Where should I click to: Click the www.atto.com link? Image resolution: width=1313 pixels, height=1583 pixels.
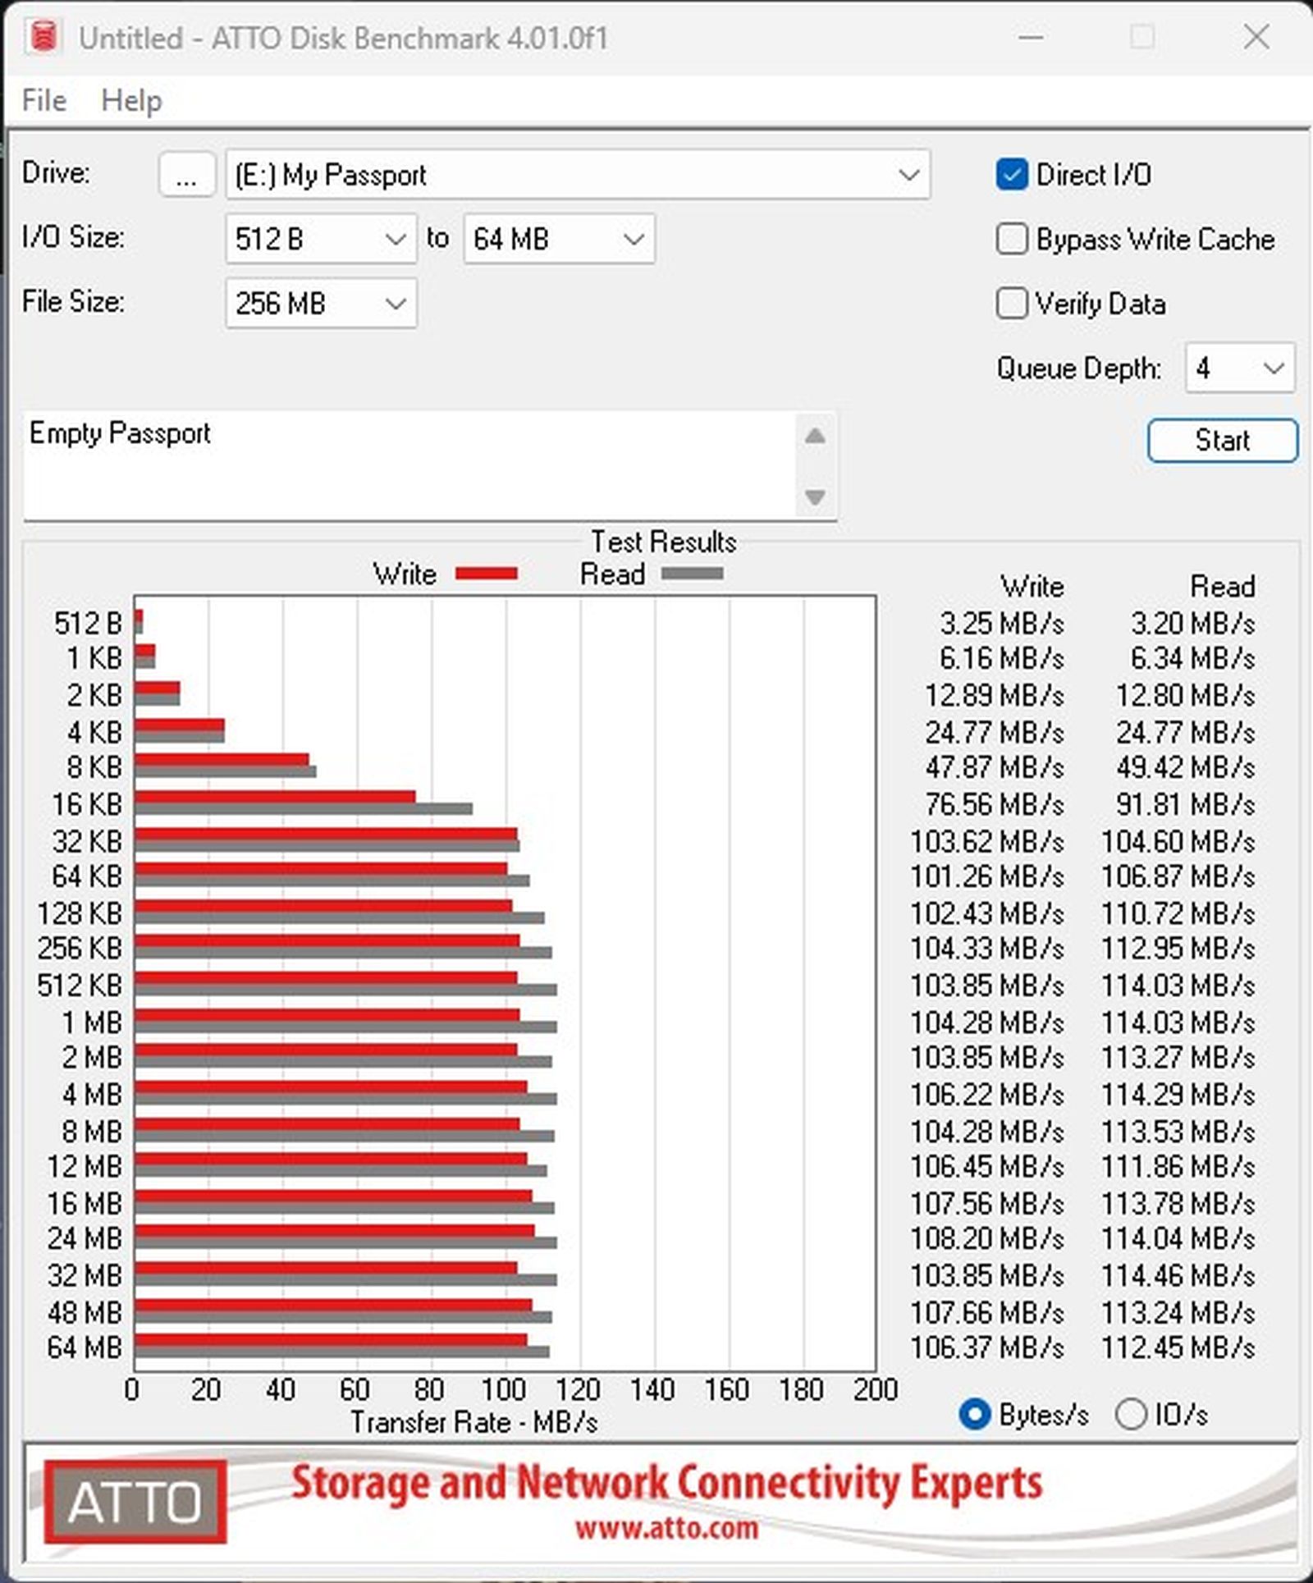pyautogui.click(x=666, y=1527)
